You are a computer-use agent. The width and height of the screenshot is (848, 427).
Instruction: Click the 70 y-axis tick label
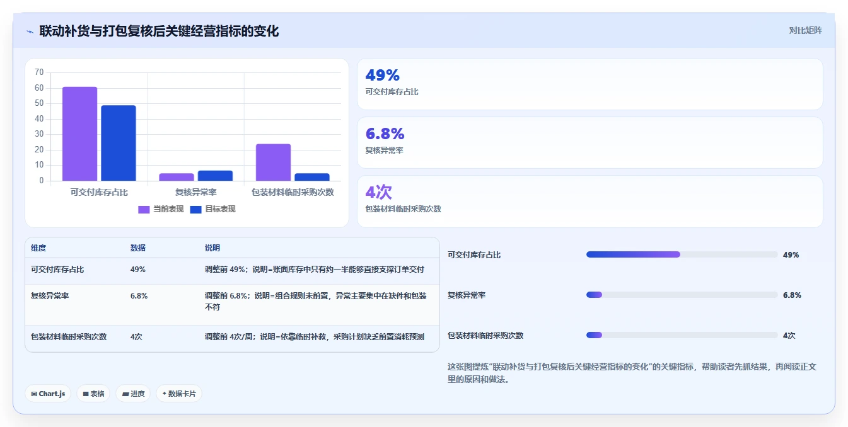(x=39, y=72)
